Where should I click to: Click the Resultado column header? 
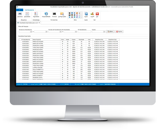(x=81, y=39)
